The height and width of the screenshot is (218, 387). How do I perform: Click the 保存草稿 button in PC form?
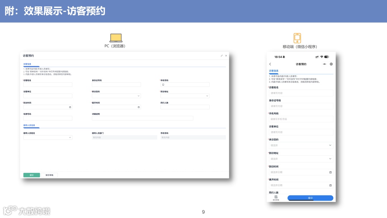click(49, 175)
